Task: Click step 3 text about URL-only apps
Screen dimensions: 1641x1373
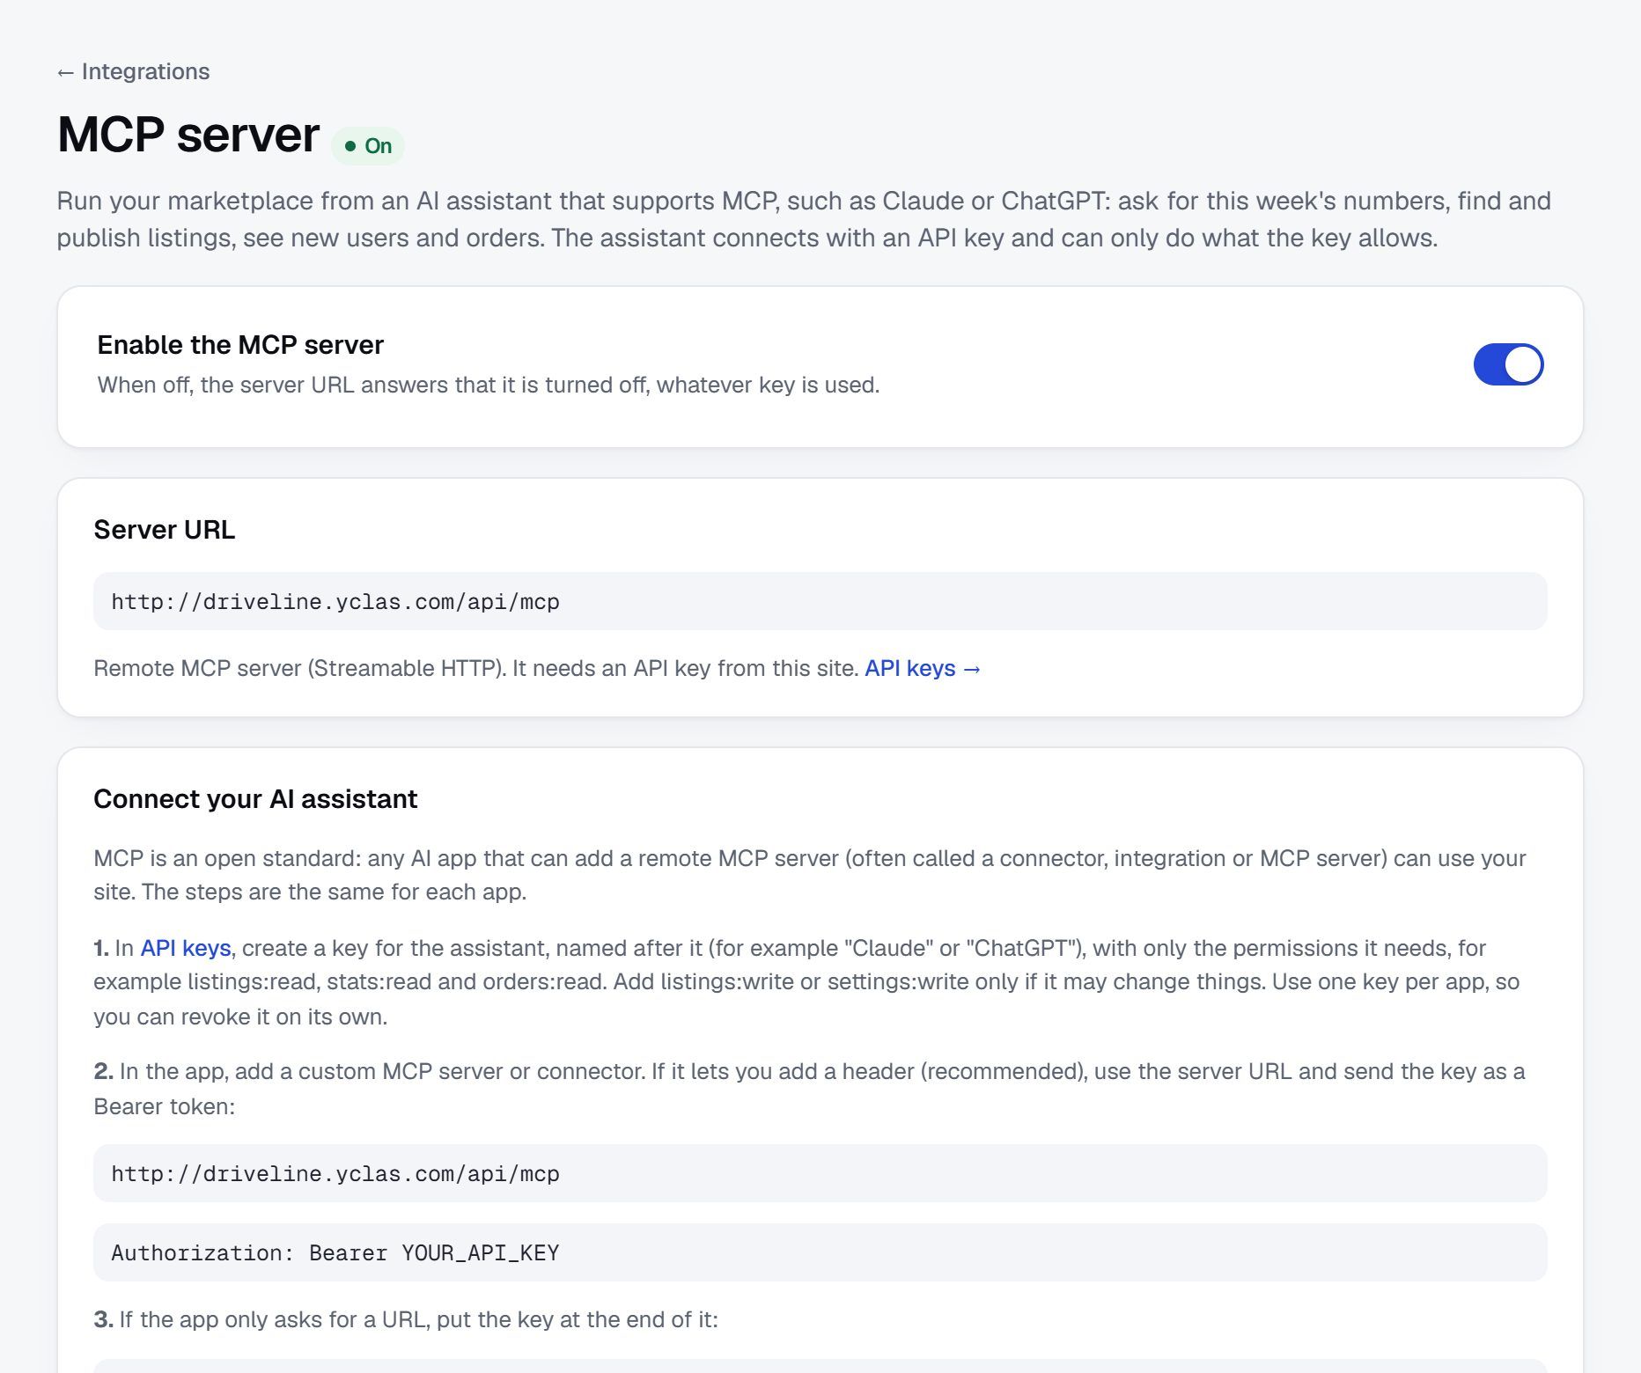Action: [x=406, y=1319]
